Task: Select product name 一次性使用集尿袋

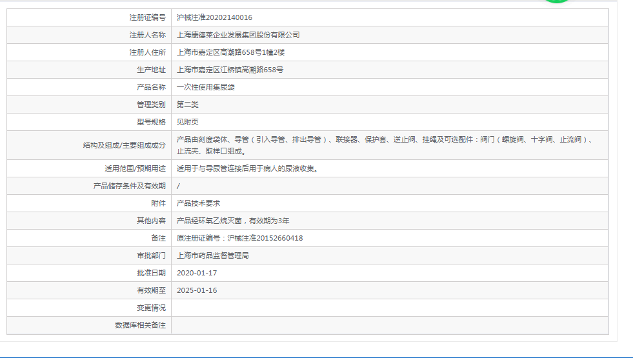Action: pos(205,87)
